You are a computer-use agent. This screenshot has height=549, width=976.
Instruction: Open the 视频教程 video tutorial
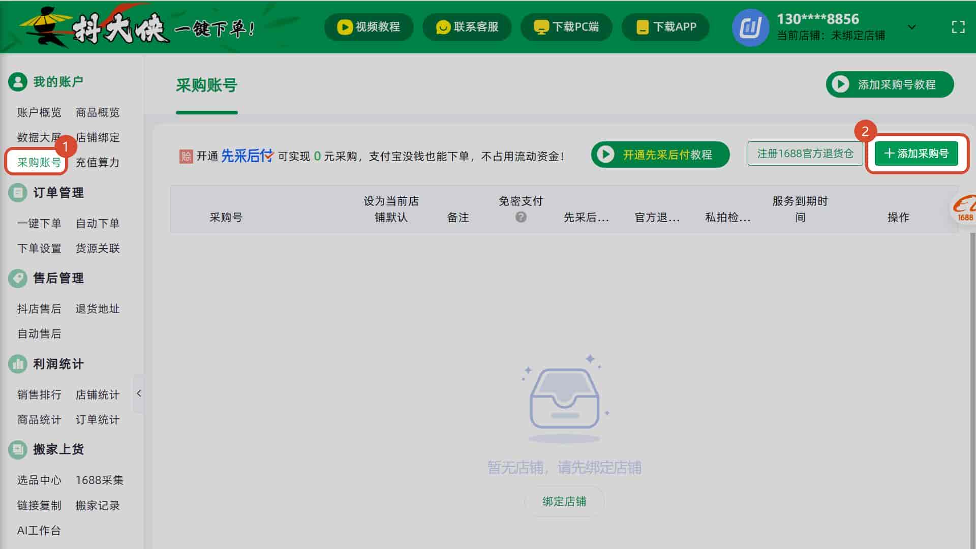(369, 27)
